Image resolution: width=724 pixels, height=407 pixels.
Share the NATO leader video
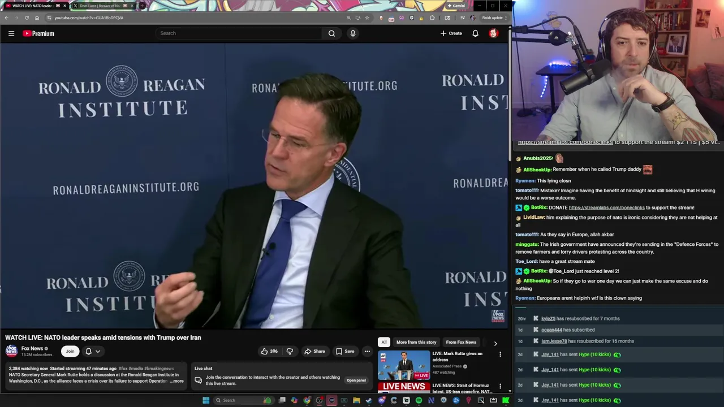click(x=314, y=352)
